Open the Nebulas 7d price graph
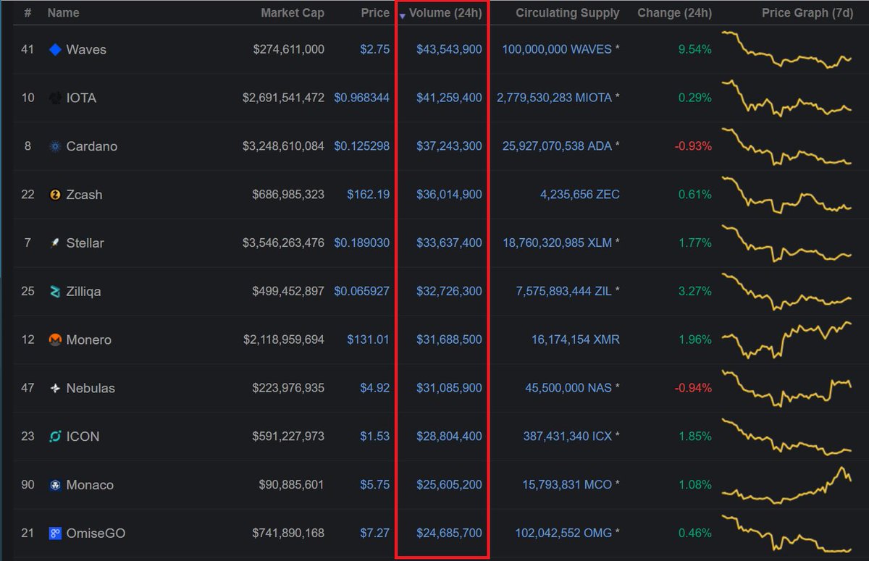This screenshot has width=869, height=561. [787, 389]
